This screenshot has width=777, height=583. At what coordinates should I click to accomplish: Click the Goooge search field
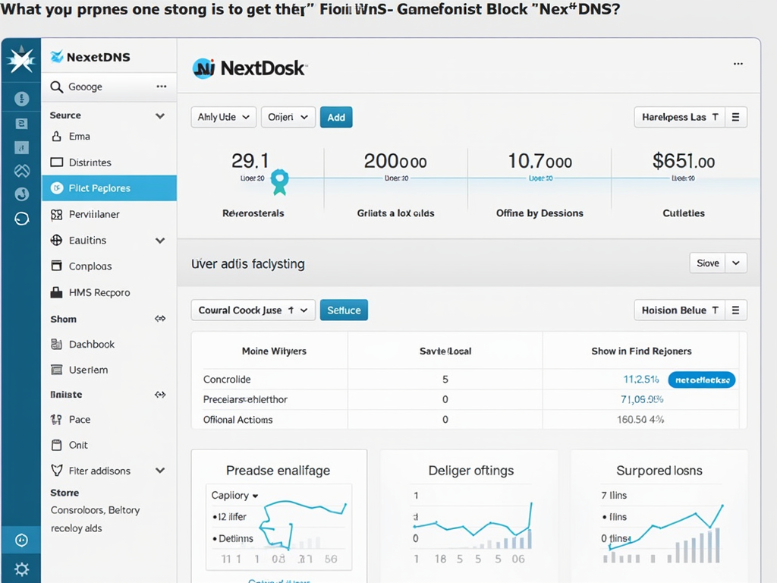109,87
